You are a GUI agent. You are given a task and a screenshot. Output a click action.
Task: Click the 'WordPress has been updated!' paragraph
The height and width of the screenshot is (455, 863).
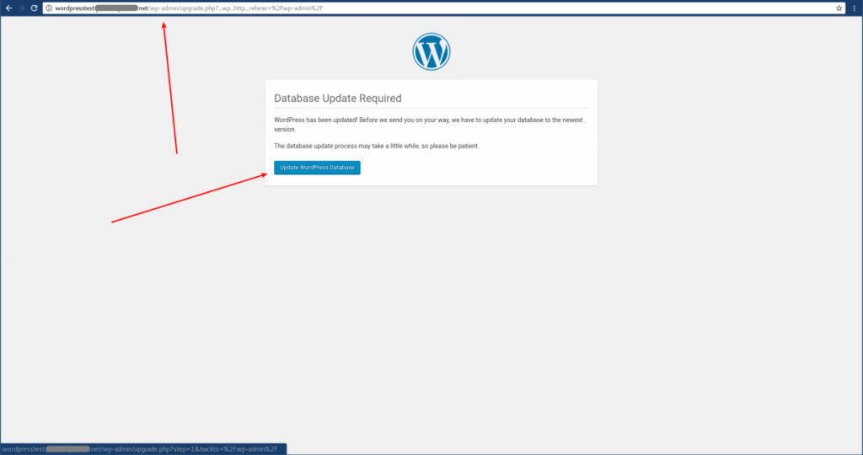(x=428, y=125)
